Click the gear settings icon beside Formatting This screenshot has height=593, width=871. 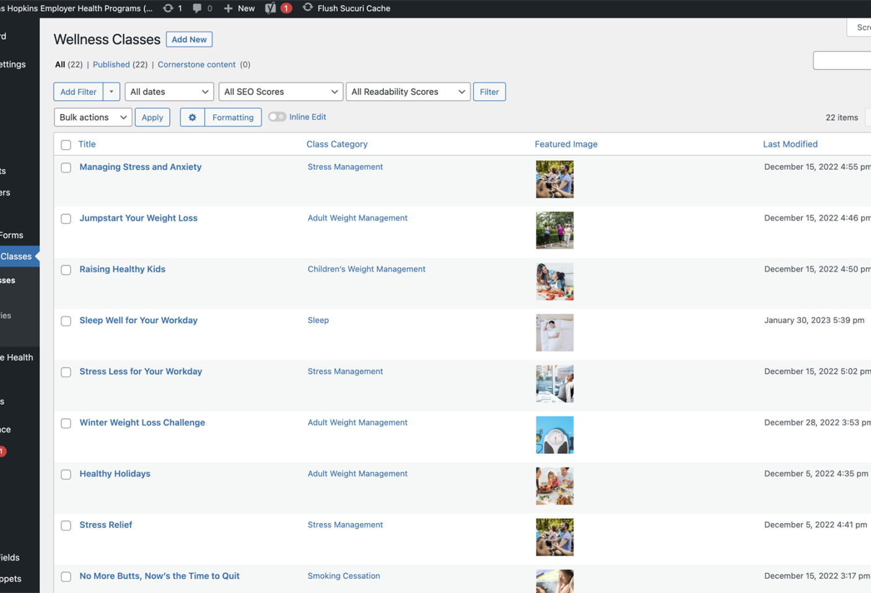pos(192,117)
